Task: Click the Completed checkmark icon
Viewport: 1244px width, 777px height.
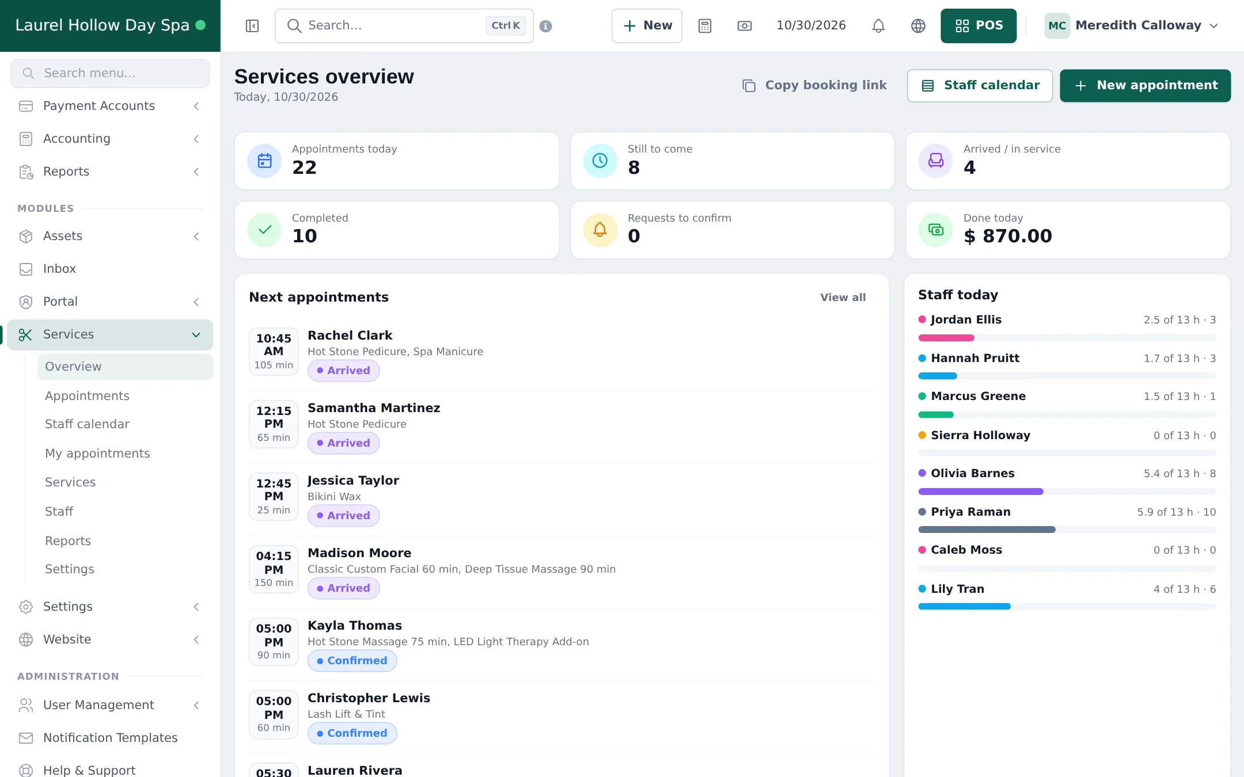Action: tap(264, 230)
